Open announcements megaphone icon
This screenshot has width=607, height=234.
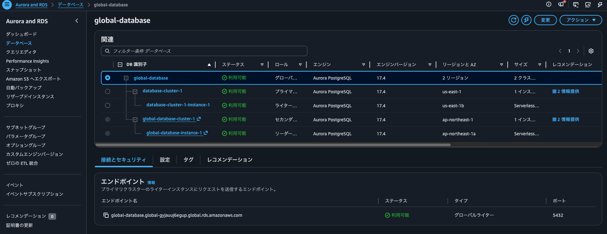coord(561,4)
